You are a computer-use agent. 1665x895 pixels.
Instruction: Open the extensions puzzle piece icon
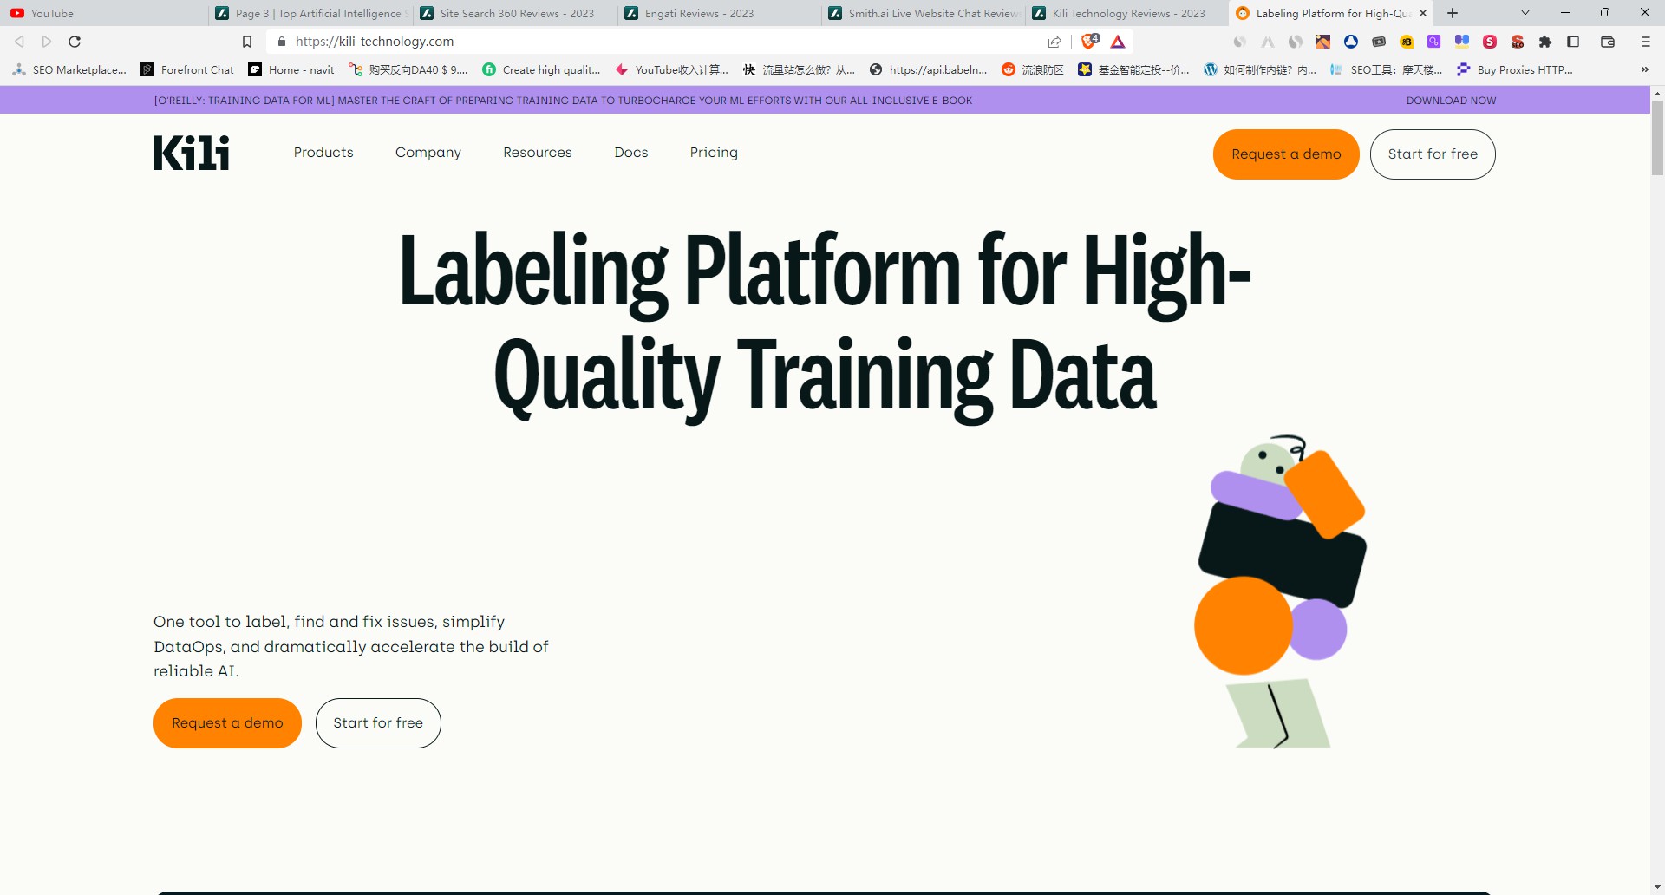coord(1544,42)
